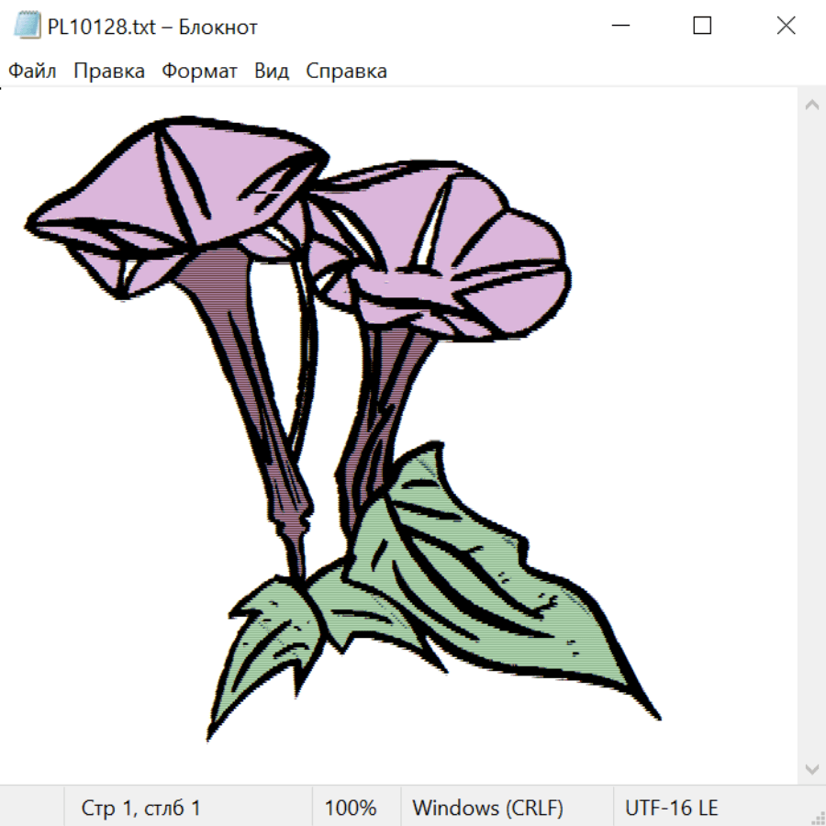Image resolution: width=826 pixels, height=826 pixels.
Task: Click the Notepad icon in title bar
Action: tap(27, 27)
